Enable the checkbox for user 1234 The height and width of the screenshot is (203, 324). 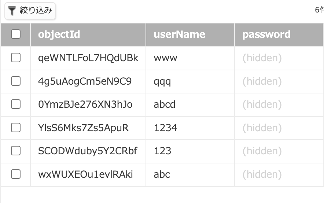click(x=16, y=128)
